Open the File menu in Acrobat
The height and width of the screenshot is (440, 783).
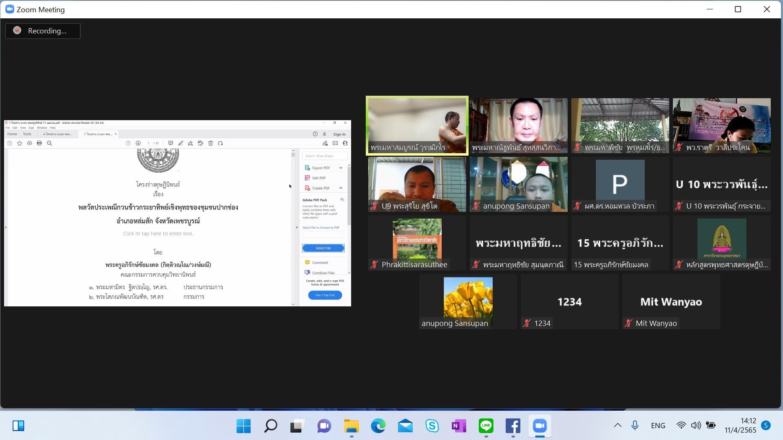point(7,128)
